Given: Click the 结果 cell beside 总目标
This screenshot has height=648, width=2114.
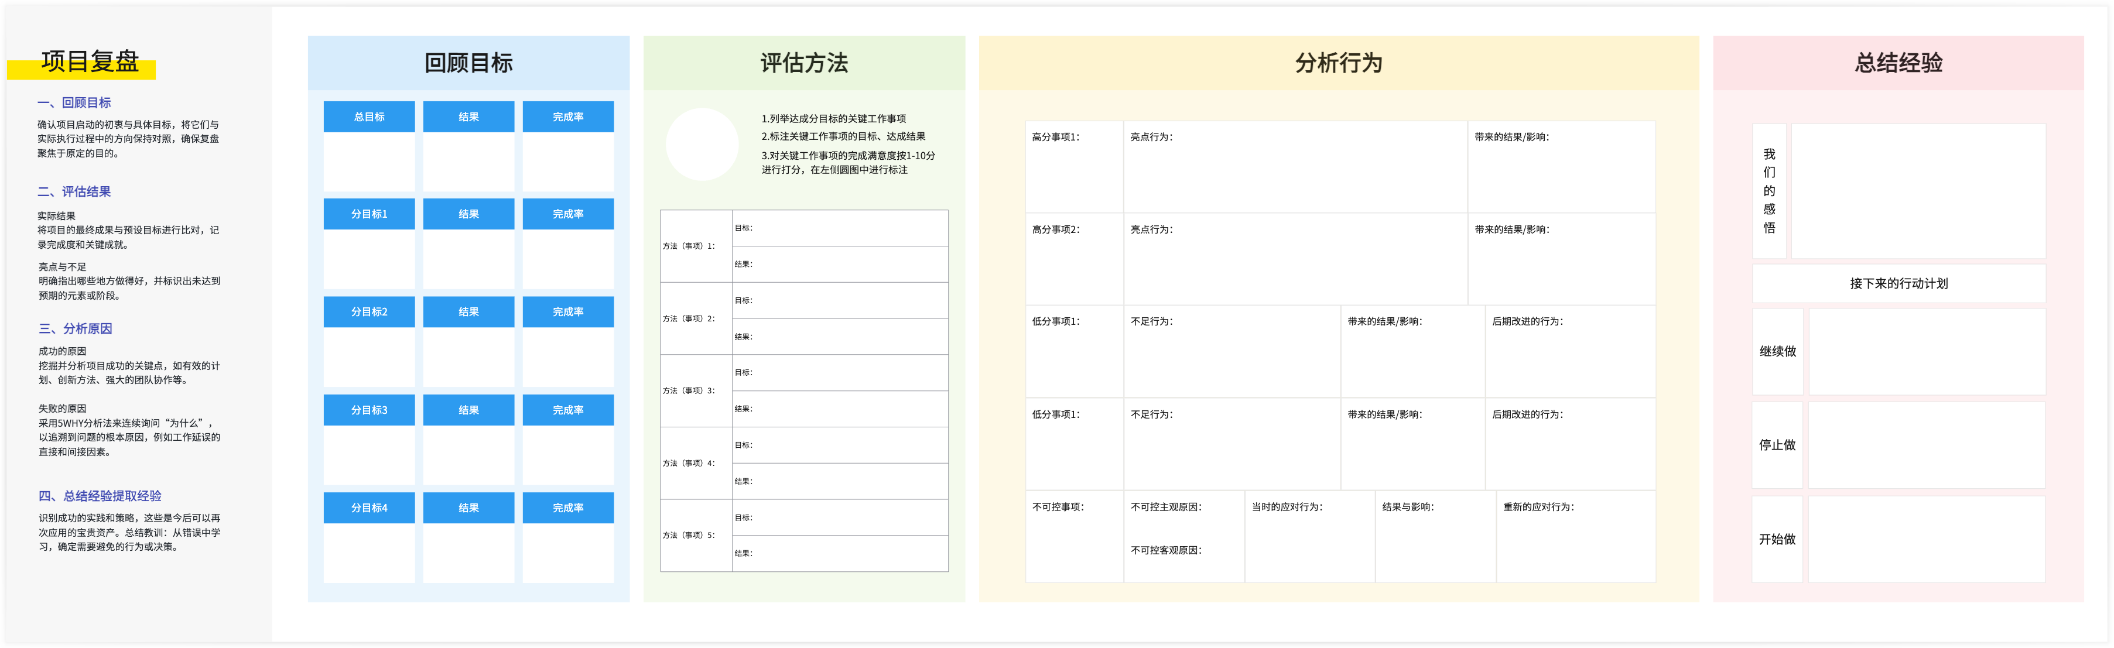Looking at the screenshot, I should pyautogui.click(x=468, y=116).
